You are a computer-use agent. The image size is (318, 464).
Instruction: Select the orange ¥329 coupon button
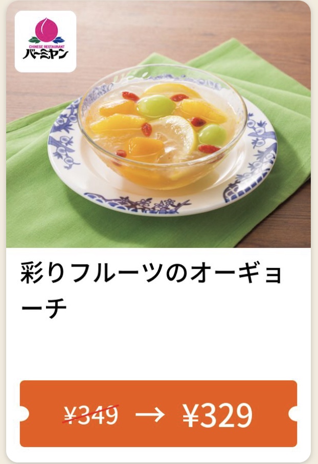[x=158, y=414]
